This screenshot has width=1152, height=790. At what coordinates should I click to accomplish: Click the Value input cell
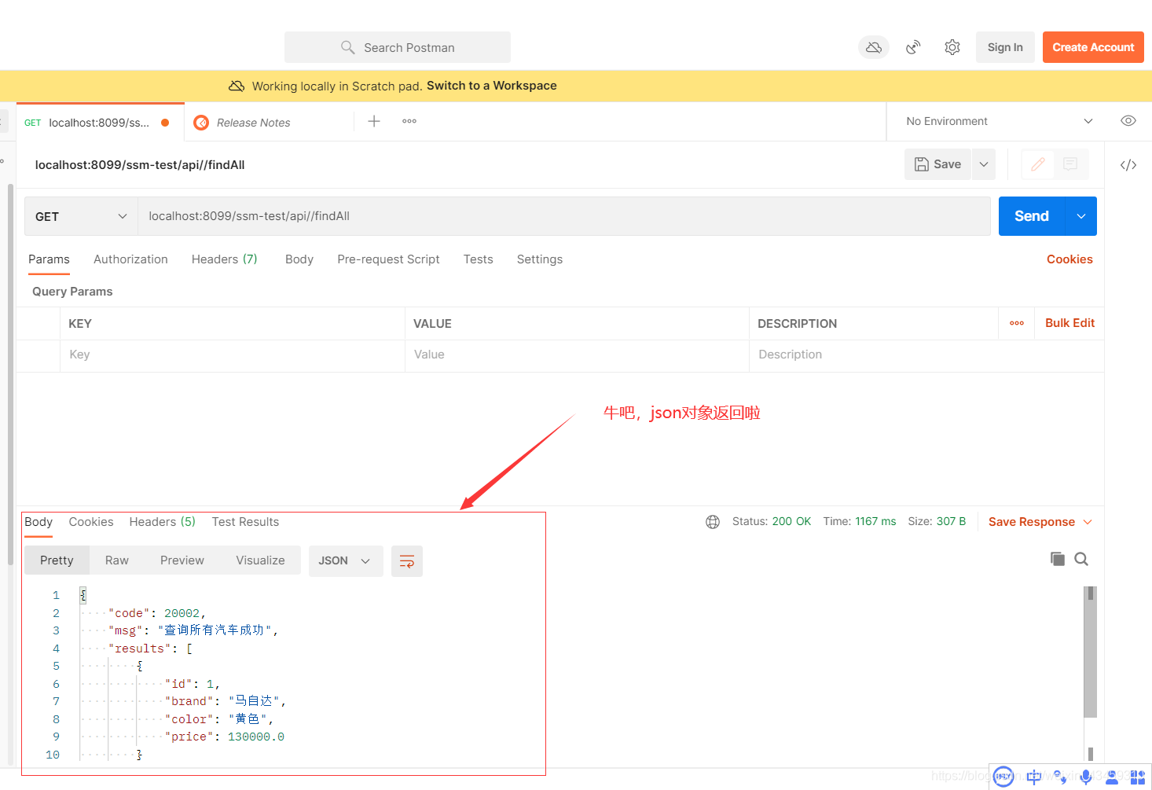577,355
